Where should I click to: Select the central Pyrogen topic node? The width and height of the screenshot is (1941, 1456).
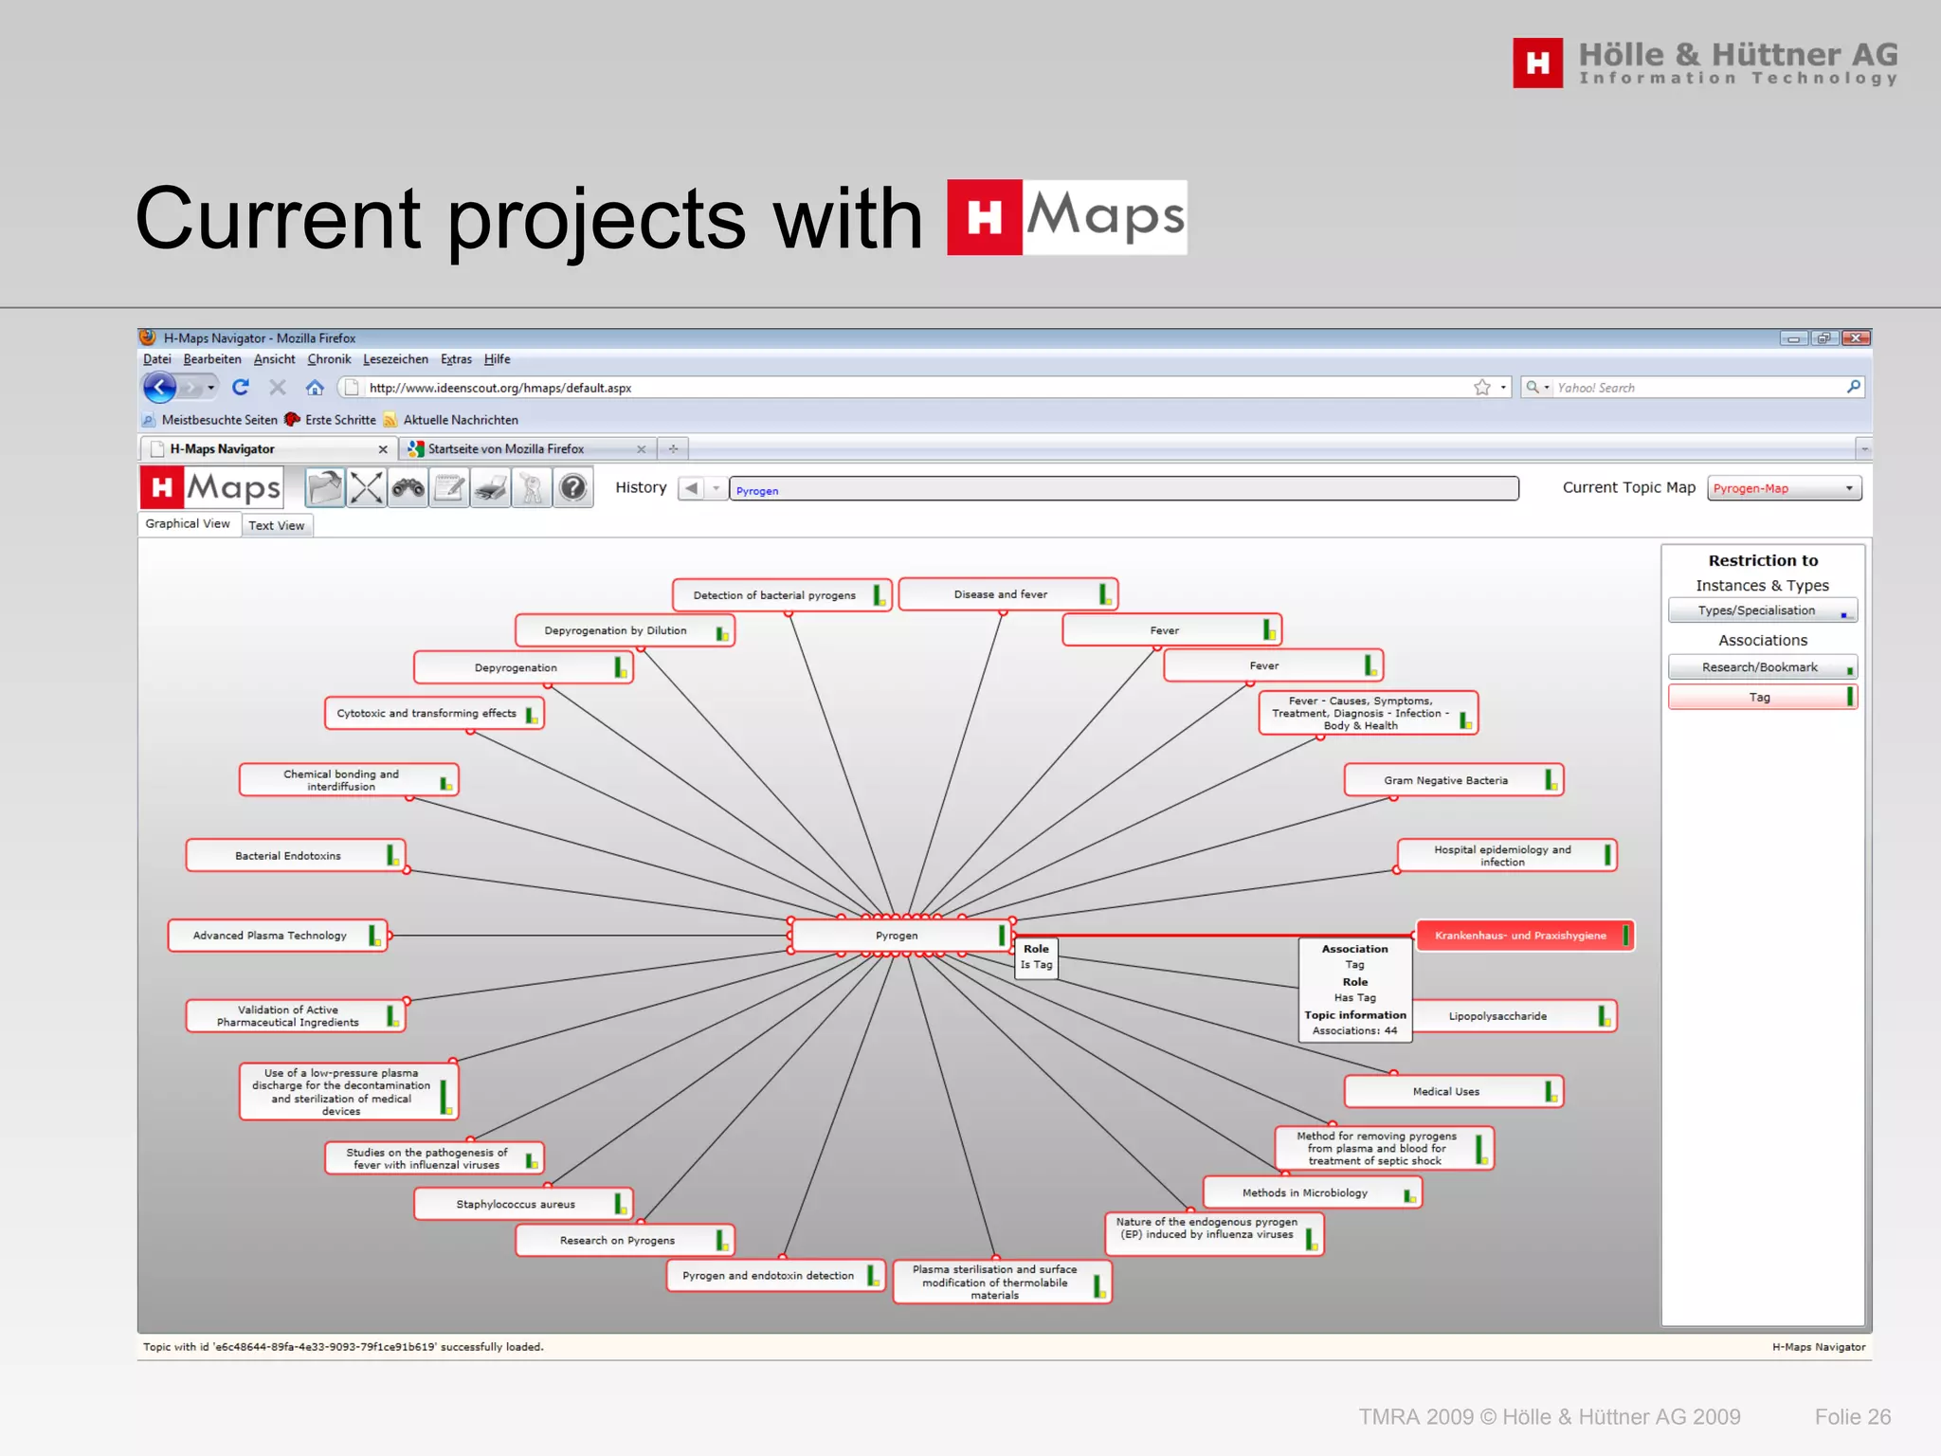pyautogui.click(x=901, y=936)
